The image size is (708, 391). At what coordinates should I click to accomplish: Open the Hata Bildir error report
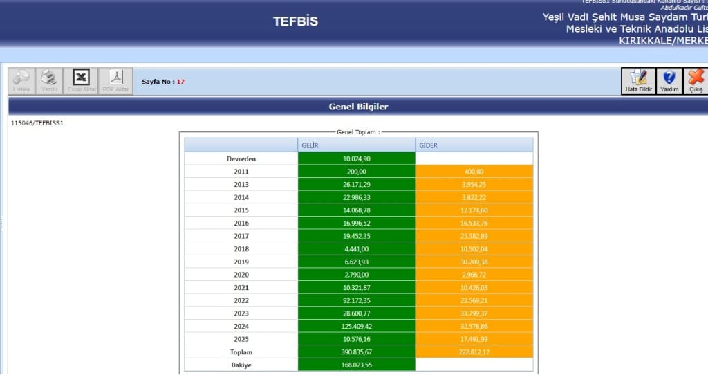point(638,80)
